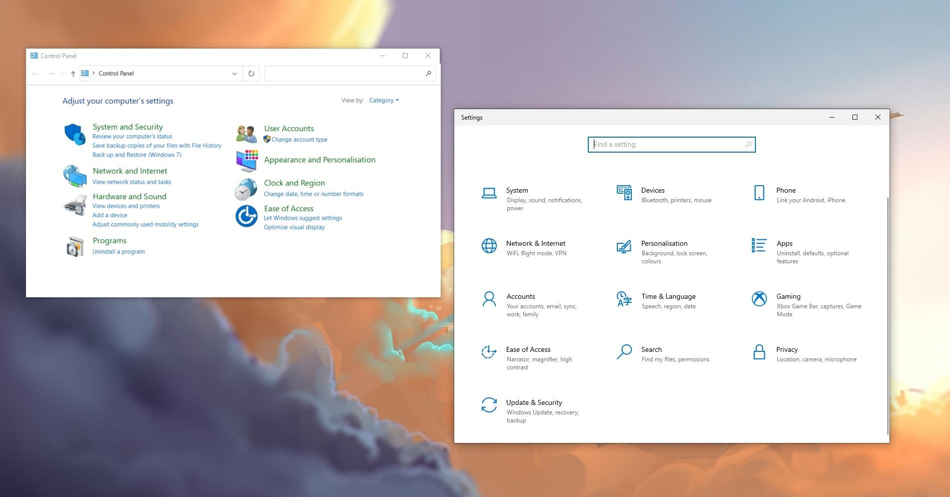
Task: Click the Phone icon to link a phone
Action: (759, 192)
